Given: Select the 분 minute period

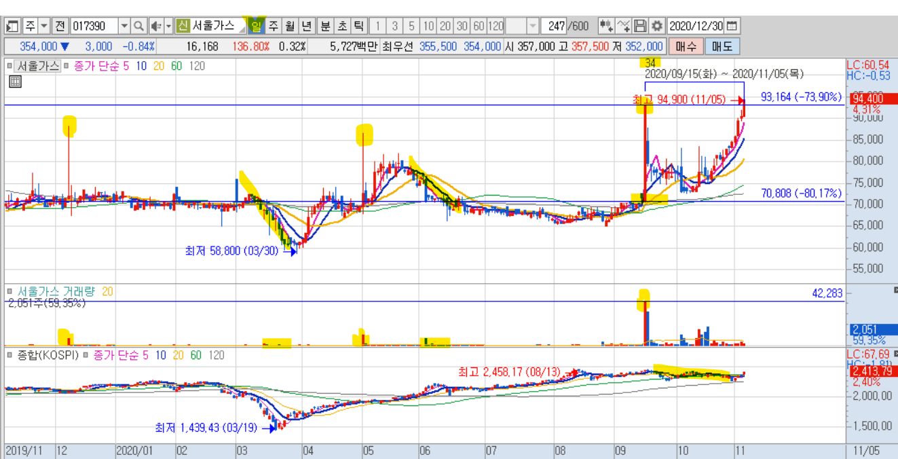Looking at the screenshot, I should (325, 26).
